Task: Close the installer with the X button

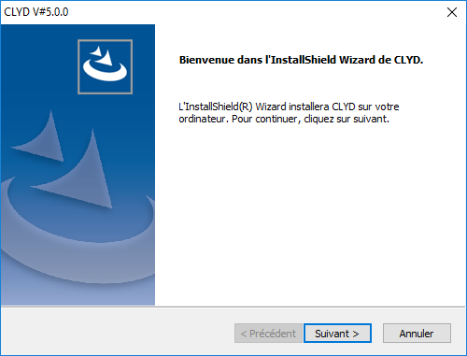Action: (452, 12)
